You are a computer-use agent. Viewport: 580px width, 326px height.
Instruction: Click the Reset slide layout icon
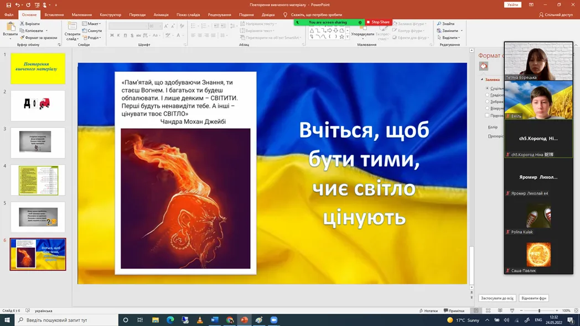pos(85,31)
